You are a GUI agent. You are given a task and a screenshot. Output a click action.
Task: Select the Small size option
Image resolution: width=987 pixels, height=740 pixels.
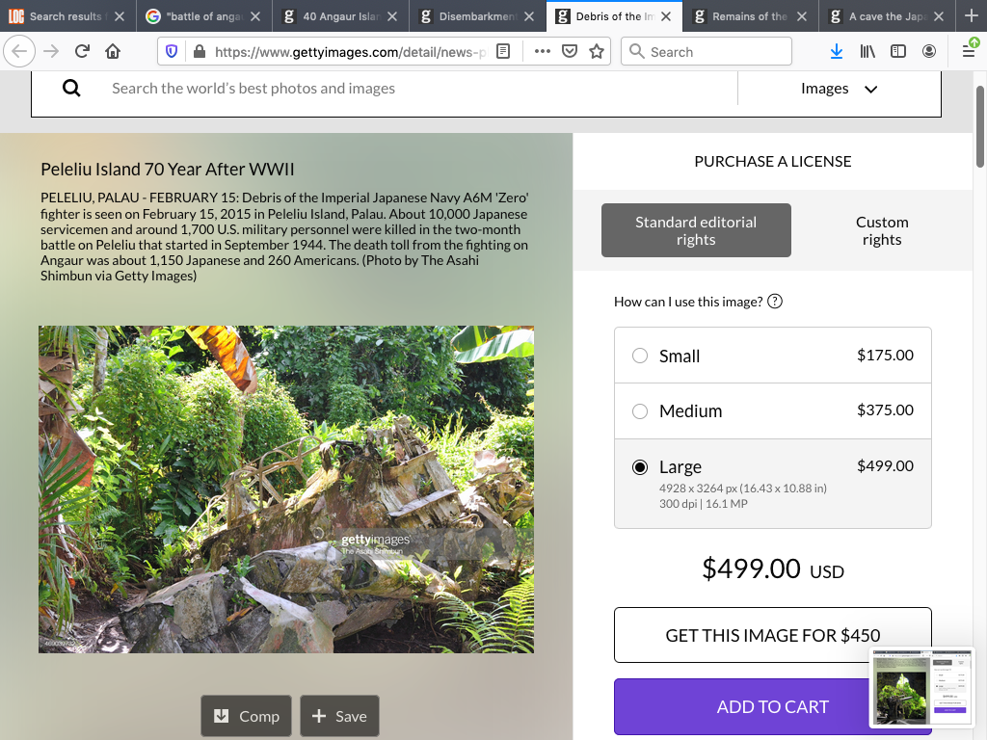tap(640, 356)
